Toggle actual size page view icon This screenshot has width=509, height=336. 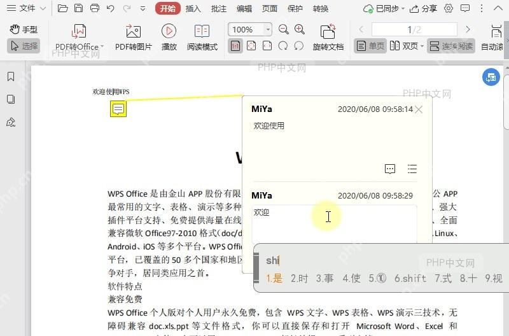[235, 46]
